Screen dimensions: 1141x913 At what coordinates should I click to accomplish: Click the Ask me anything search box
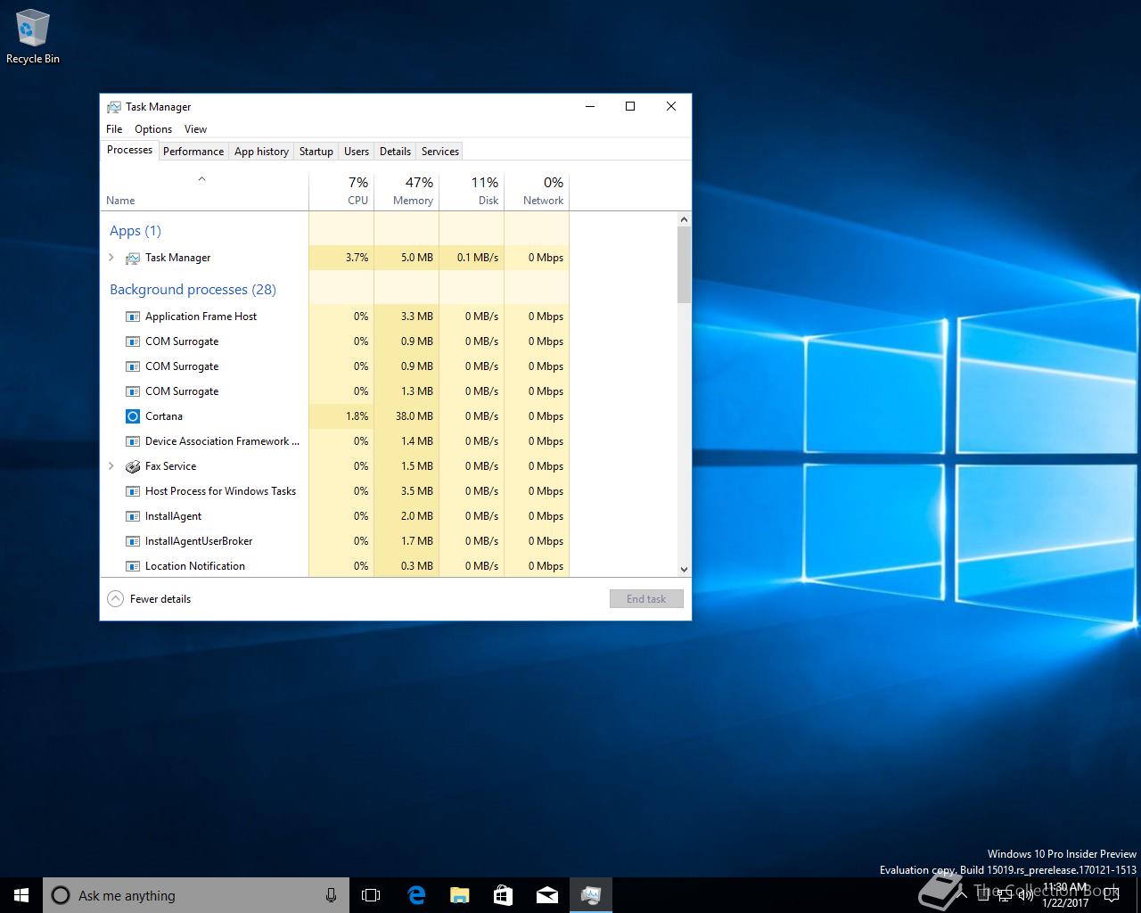pyautogui.click(x=196, y=895)
